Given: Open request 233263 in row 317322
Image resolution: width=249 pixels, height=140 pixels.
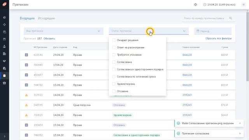Looking at the screenshot, I should (x=187, y=95).
